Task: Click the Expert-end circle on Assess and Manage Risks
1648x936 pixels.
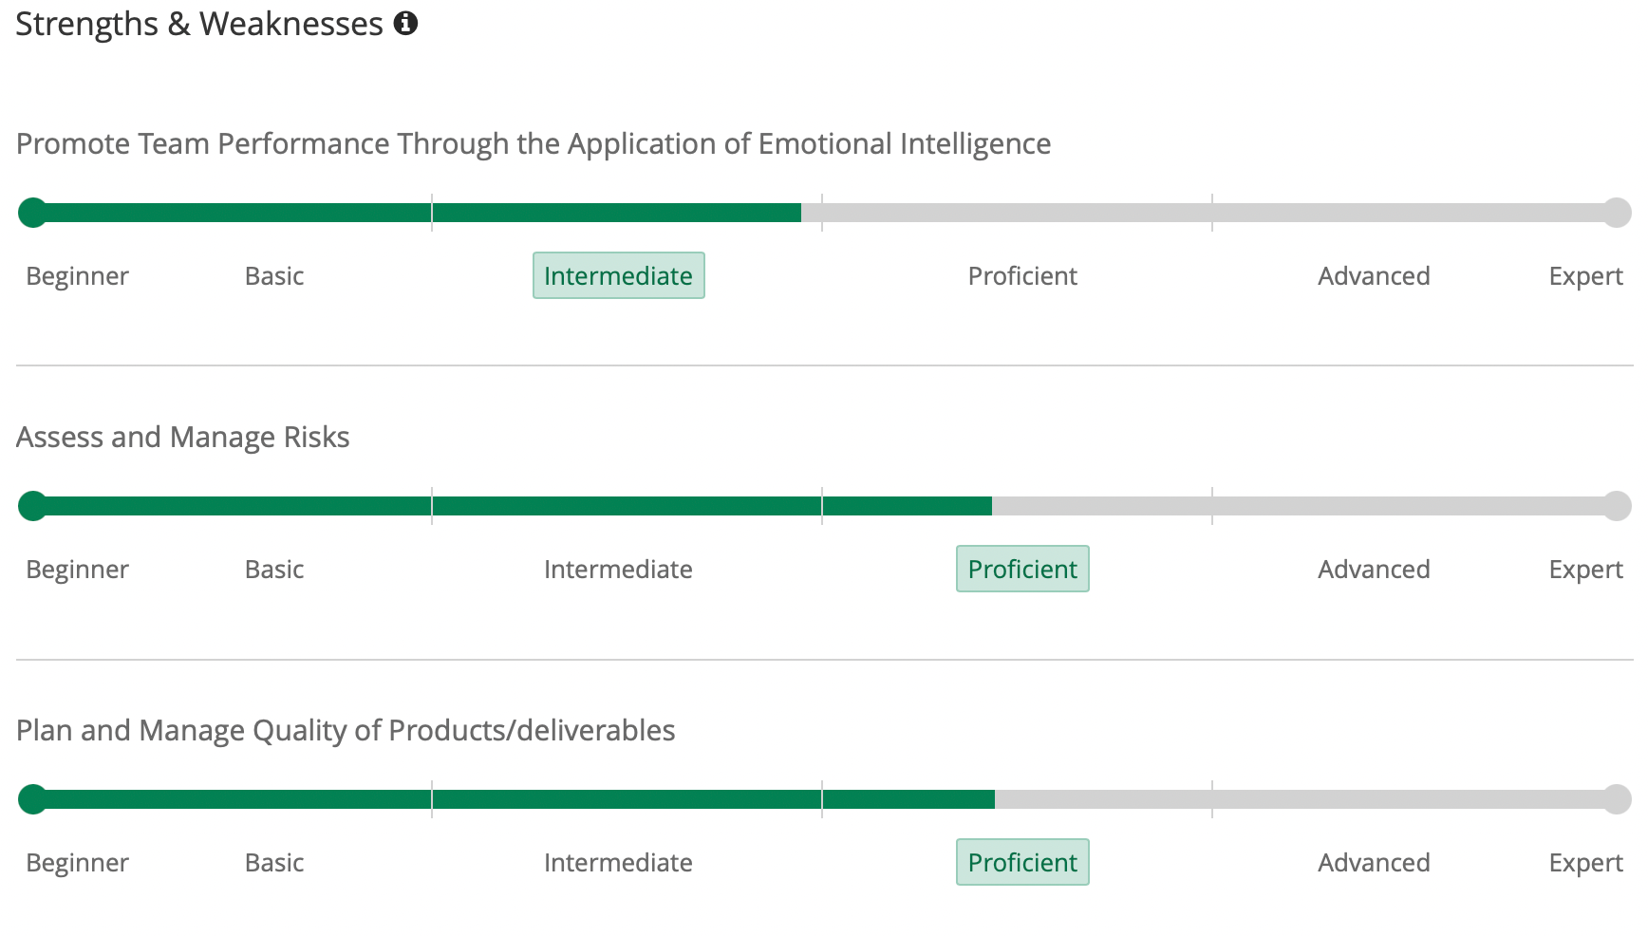Action: 1617,506
